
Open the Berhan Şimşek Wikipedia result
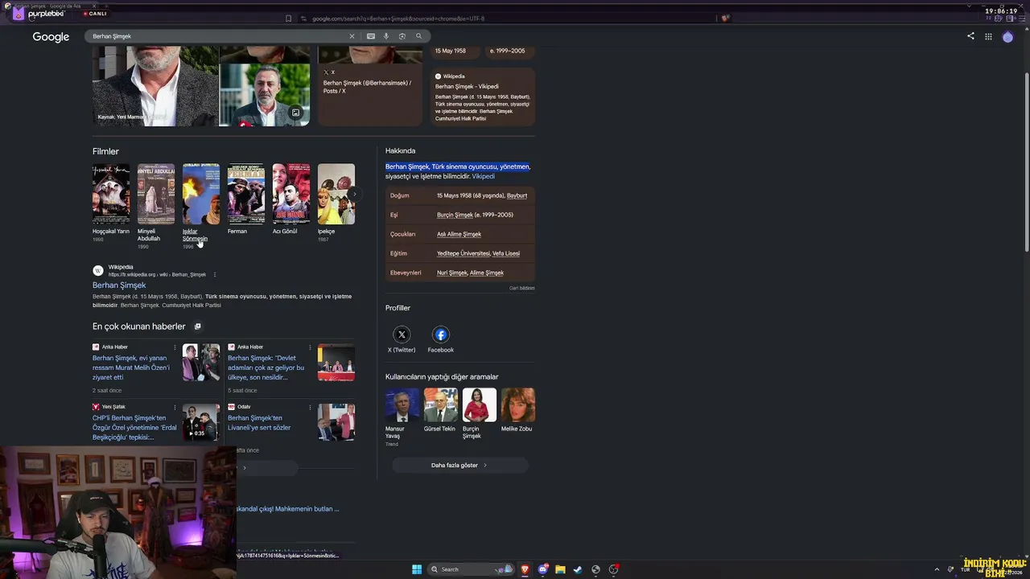tap(119, 285)
